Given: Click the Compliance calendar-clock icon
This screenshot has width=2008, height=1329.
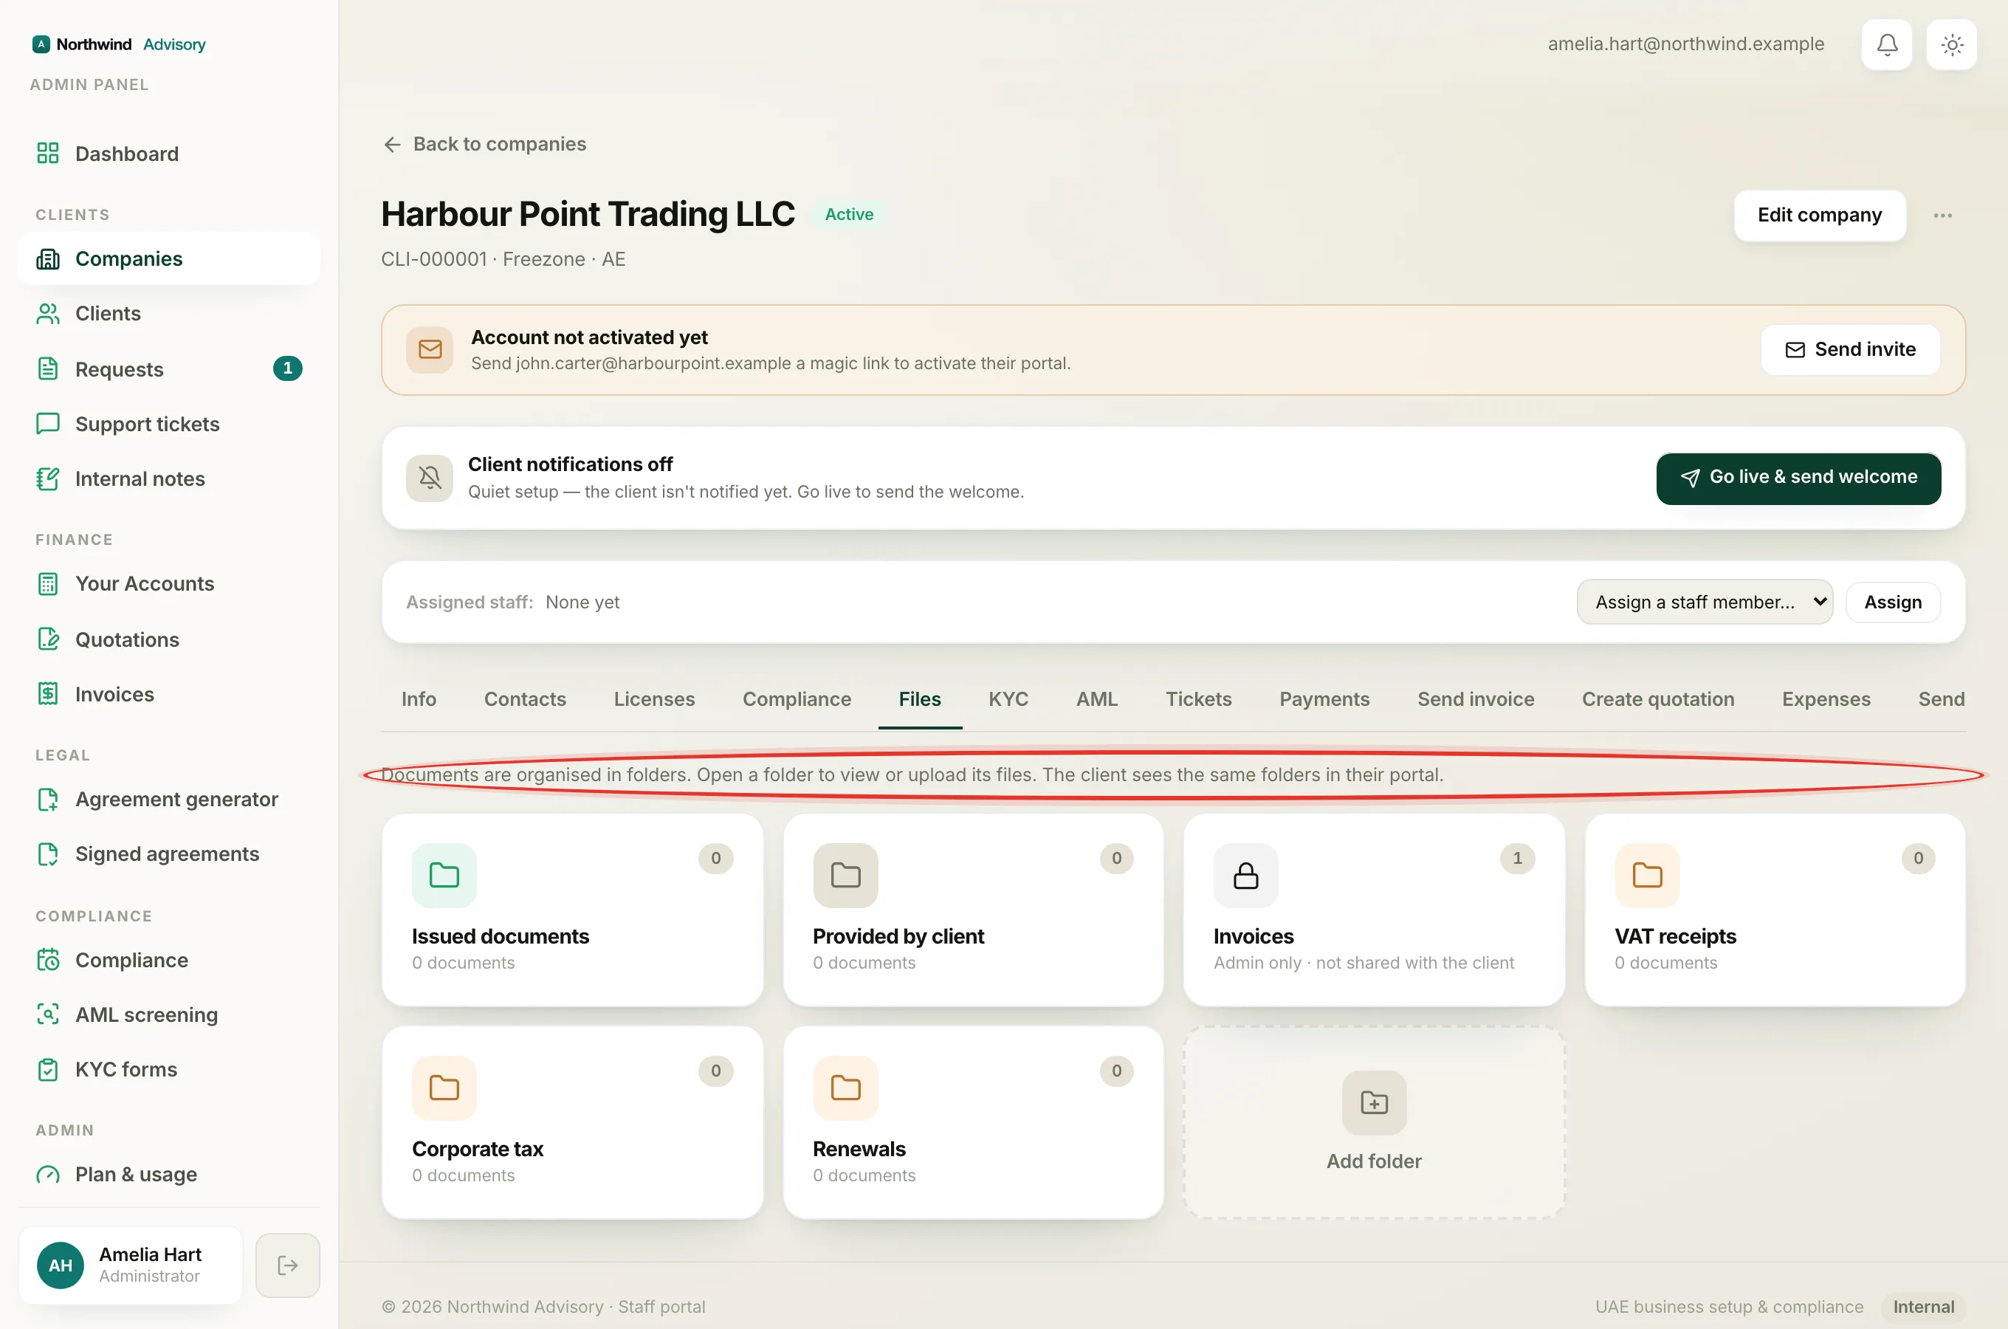Looking at the screenshot, I should 47,961.
